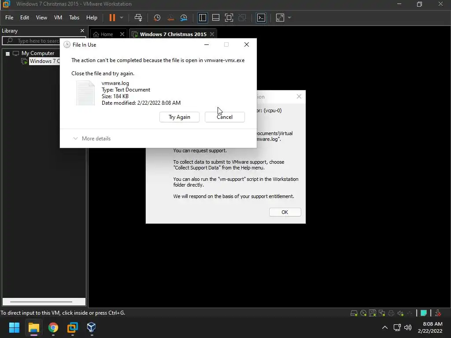Expand More details in File In Use
The width and height of the screenshot is (451, 338).
pyautogui.click(x=92, y=139)
